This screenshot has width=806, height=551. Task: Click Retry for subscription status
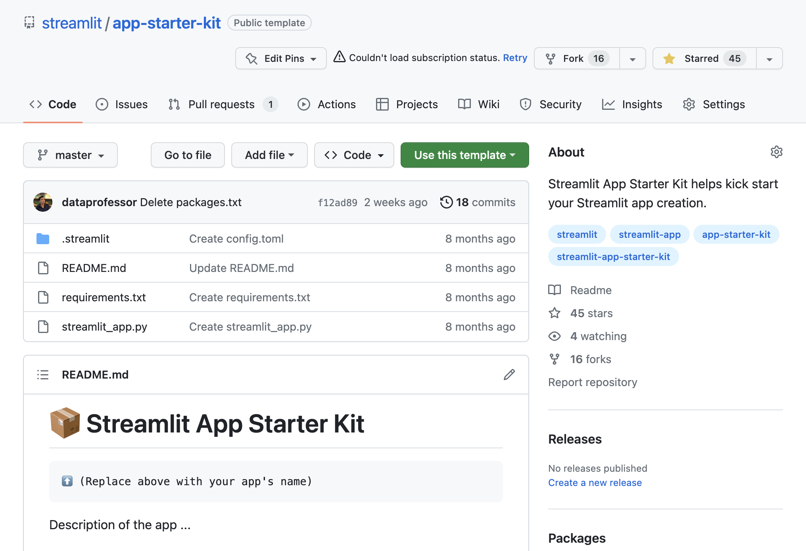[x=515, y=58]
